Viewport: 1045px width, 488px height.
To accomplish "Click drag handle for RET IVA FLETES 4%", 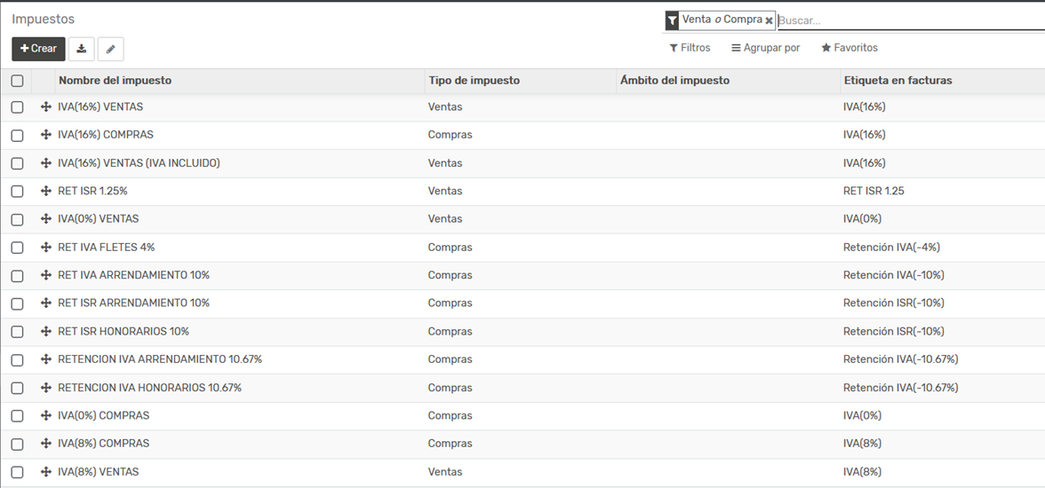I will [x=46, y=248].
